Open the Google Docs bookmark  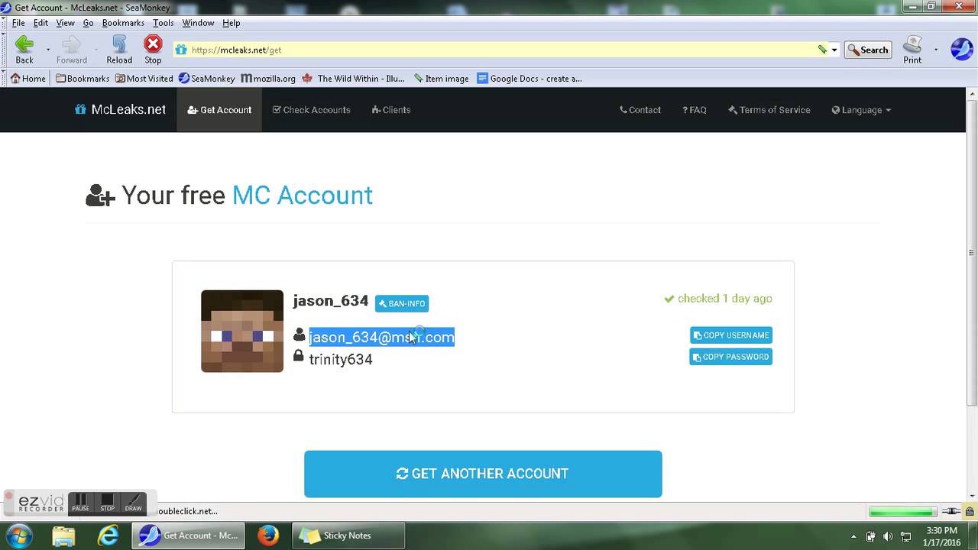pyautogui.click(x=529, y=78)
